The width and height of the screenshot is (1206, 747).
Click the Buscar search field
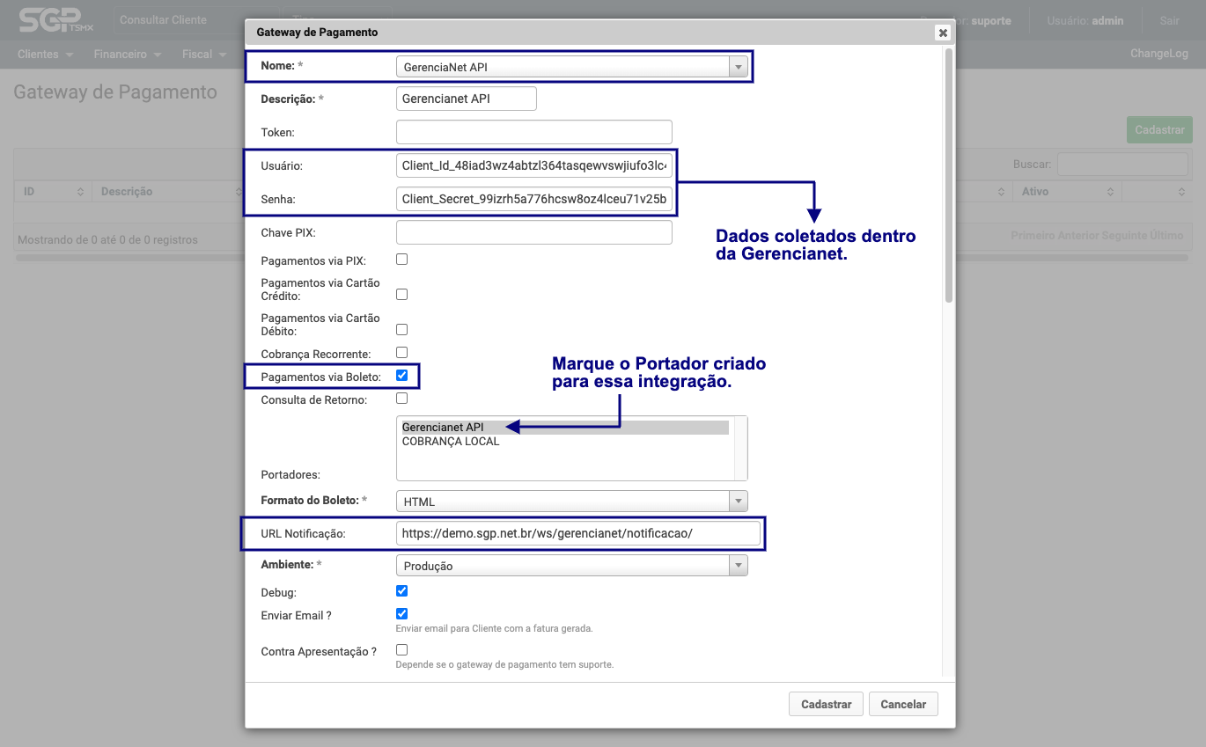1122,164
